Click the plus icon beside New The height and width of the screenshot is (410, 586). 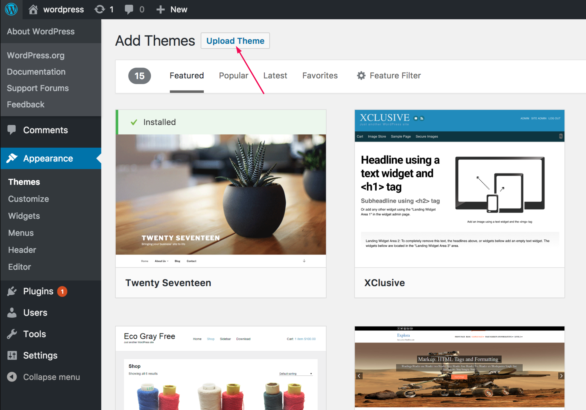point(160,10)
